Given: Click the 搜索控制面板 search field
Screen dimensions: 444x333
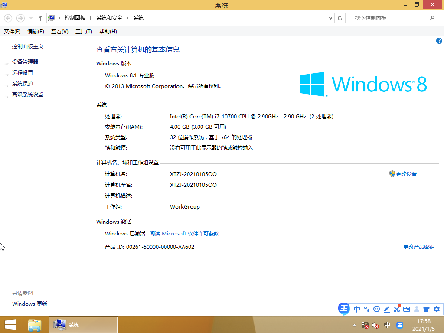Looking at the screenshot, I should [x=390, y=18].
